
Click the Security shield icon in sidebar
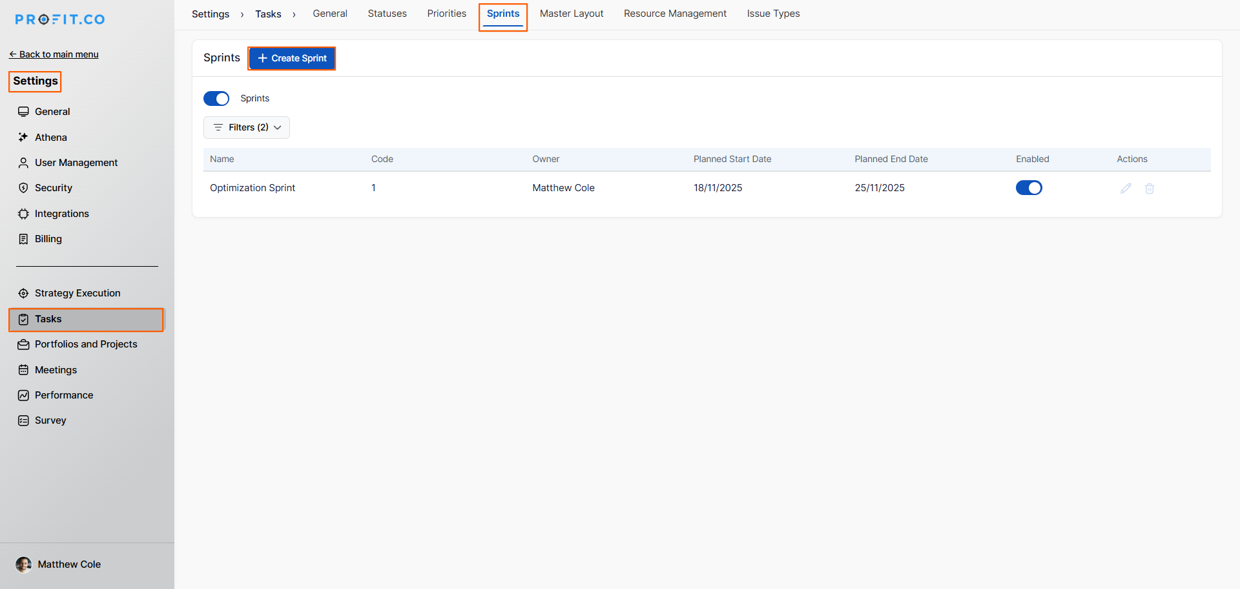point(23,188)
